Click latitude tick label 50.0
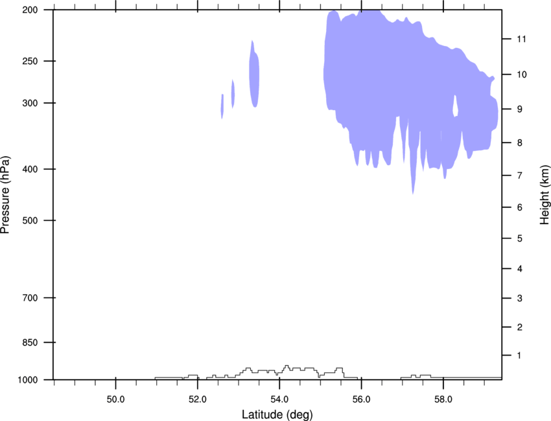This screenshot has width=551, height=421. point(115,400)
